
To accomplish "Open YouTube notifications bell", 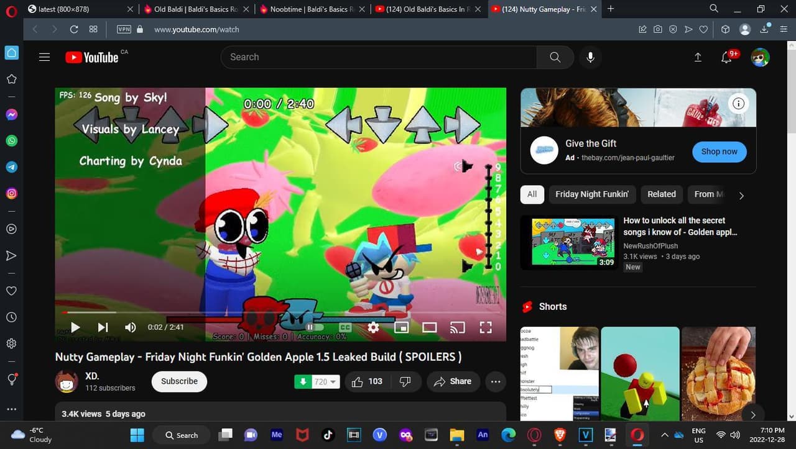I will tap(726, 58).
